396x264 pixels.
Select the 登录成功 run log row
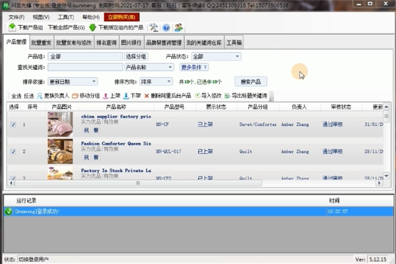pos(199,211)
